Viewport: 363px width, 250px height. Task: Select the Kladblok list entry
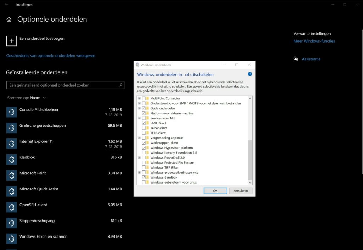[65, 159]
